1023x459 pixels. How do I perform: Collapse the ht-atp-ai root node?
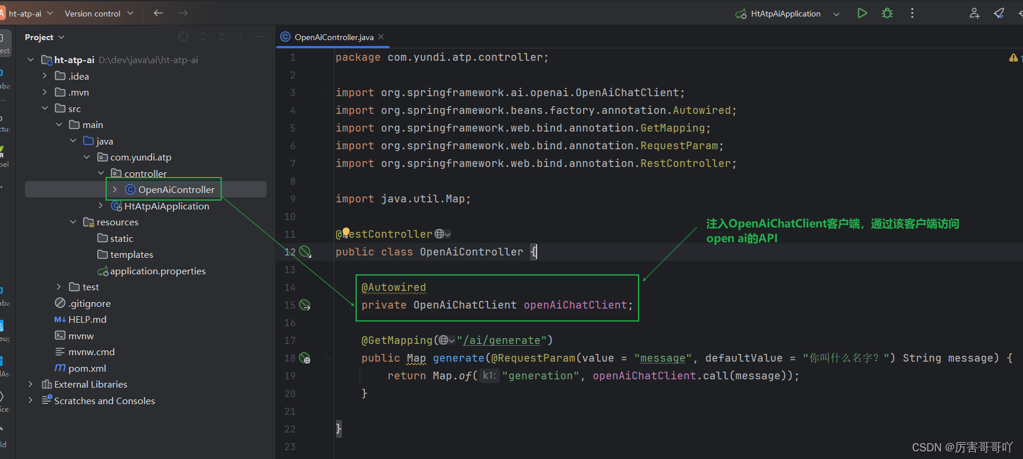click(31, 60)
